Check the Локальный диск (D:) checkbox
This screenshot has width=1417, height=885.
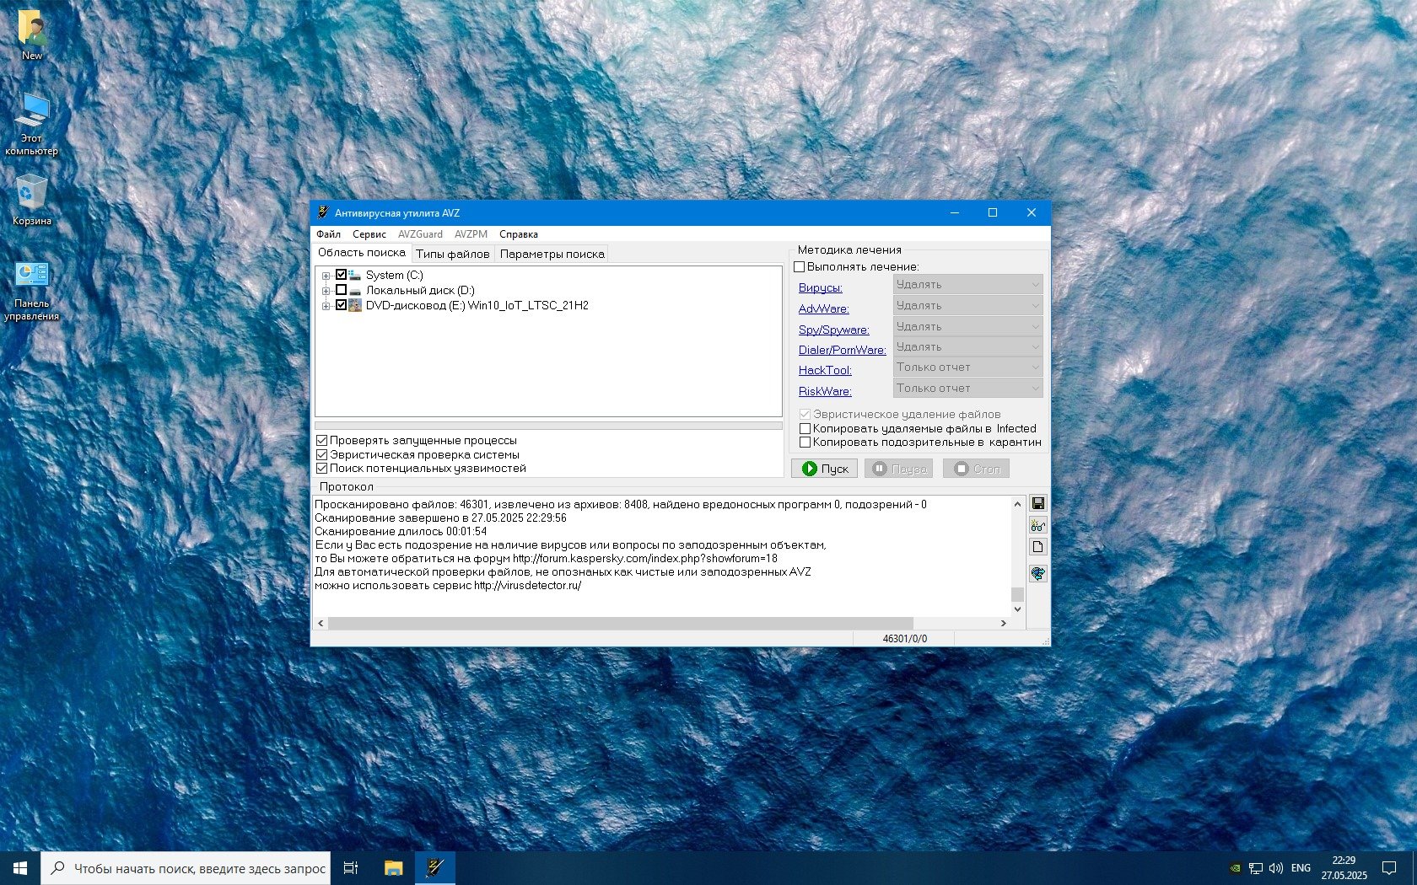(342, 290)
